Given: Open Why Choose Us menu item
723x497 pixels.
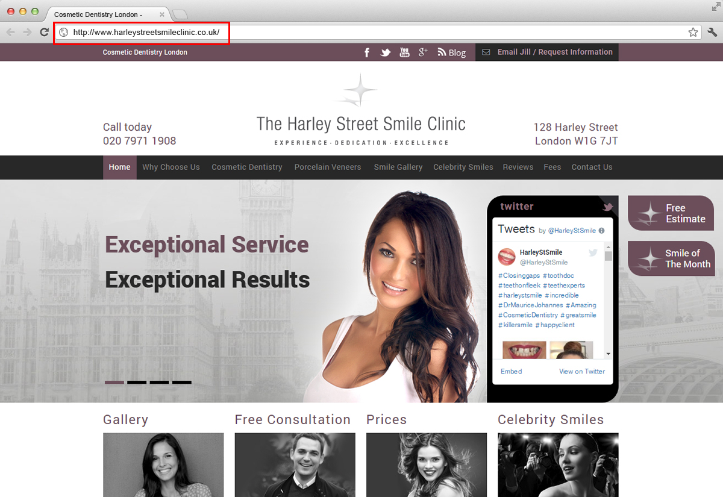Looking at the screenshot, I should (171, 167).
